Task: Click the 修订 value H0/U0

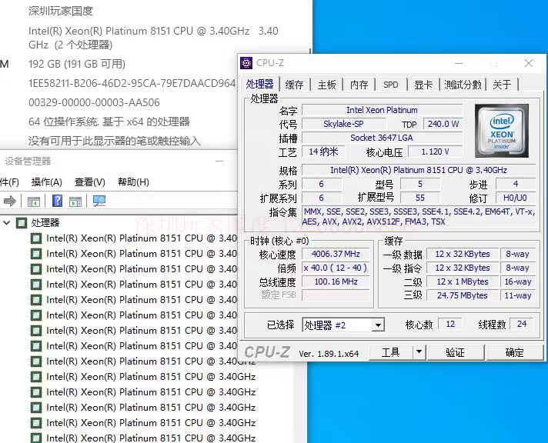Action: [515, 198]
